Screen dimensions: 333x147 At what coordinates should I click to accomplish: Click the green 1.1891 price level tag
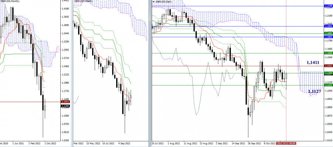pos(328,34)
